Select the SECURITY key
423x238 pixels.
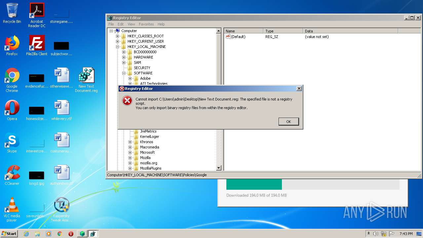point(142,68)
